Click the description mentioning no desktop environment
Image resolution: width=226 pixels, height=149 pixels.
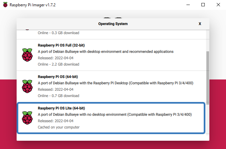pos(115,115)
